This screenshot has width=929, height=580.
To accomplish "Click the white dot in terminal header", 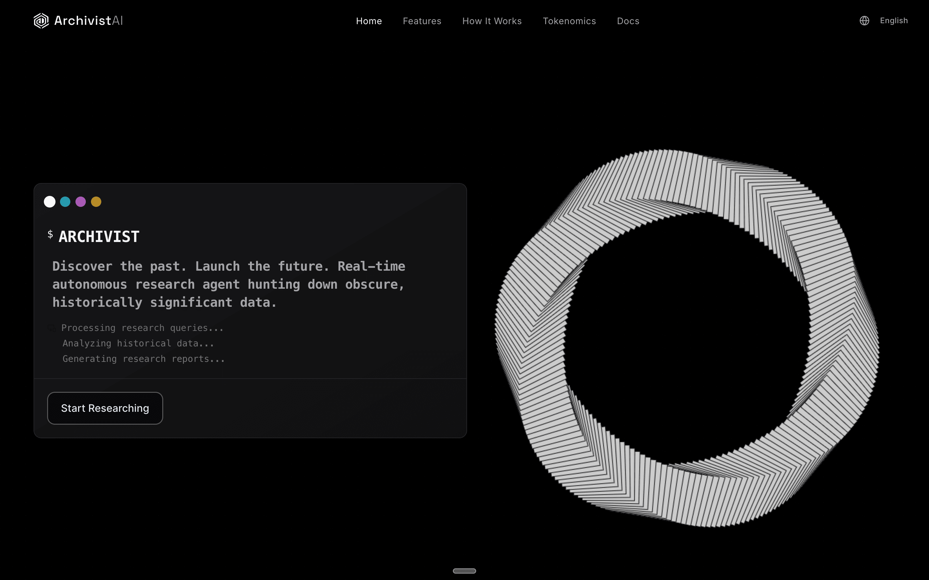I will [x=50, y=202].
